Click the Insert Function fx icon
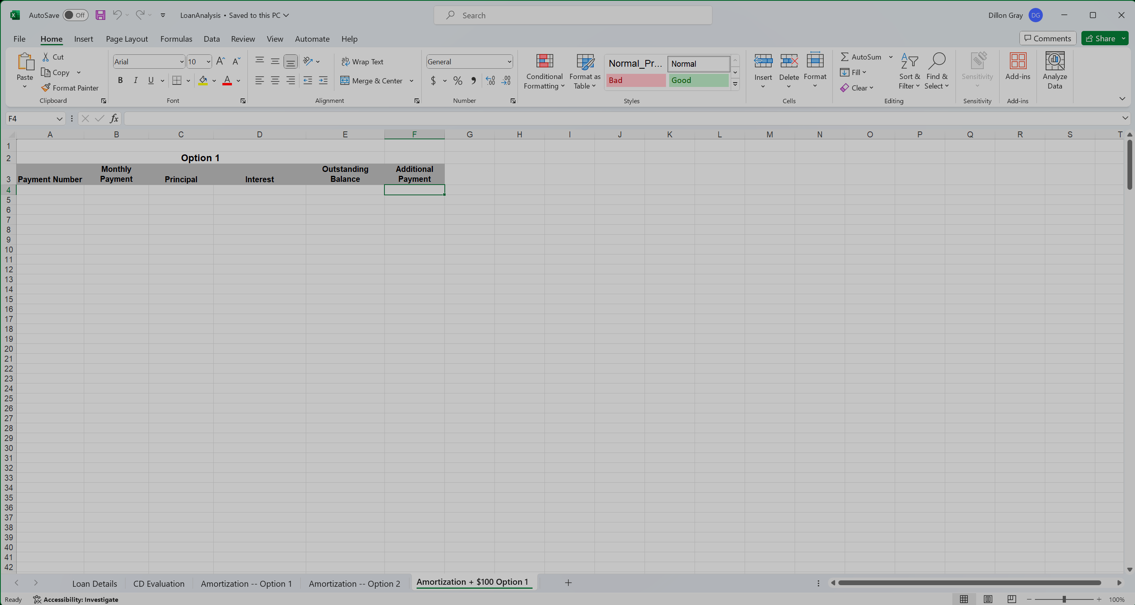The height and width of the screenshot is (605, 1135). (114, 118)
